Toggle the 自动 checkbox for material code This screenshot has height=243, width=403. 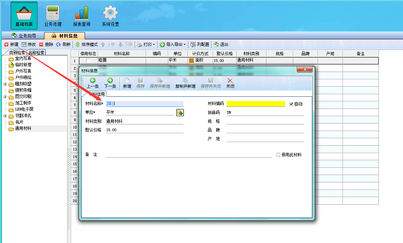click(x=291, y=104)
